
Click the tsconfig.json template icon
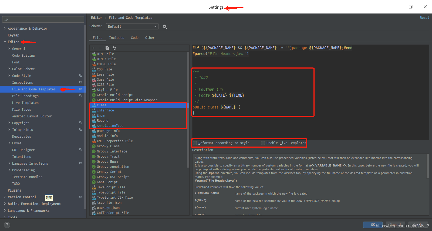94,203
